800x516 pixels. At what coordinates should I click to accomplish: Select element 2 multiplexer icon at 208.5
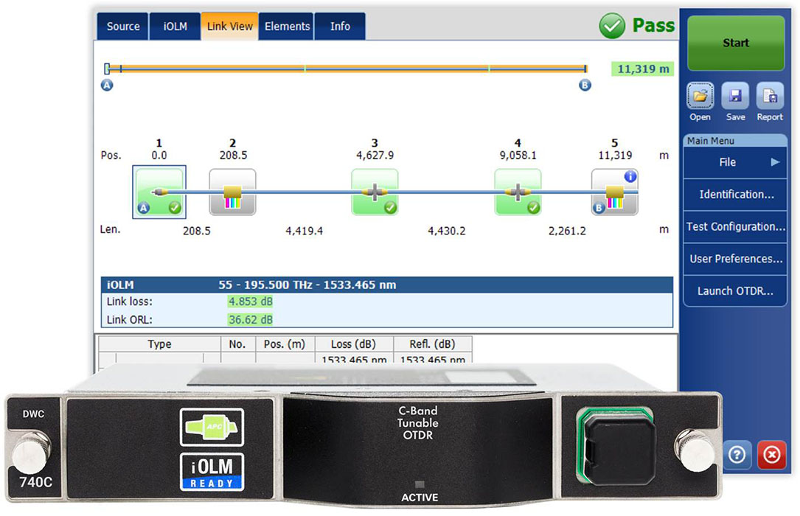coord(233,192)
